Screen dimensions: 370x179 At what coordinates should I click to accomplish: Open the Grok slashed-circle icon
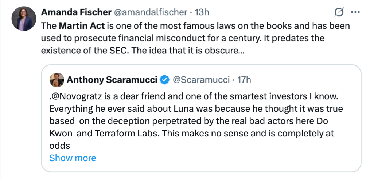[339, 12]
